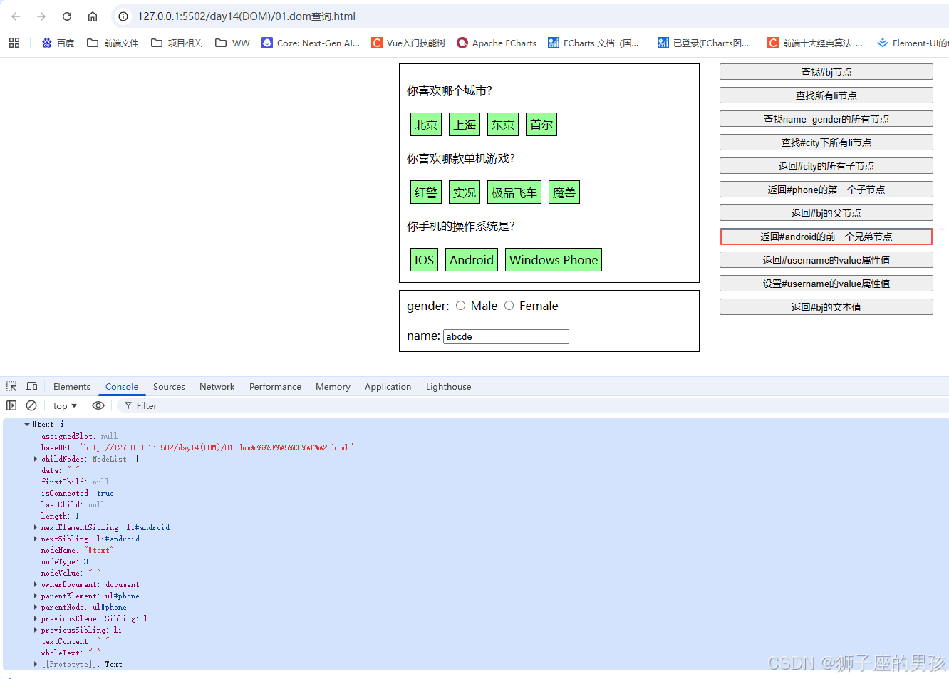Image resolution: width=949 pixels, height=679 pixels.
Task: Click the 极品飞车 game item
Action: (514, 192)
